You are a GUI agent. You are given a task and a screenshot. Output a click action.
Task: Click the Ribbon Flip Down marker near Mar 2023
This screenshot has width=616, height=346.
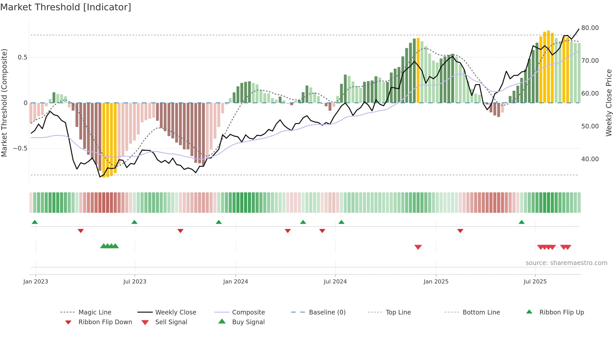[x=81, y=231]
